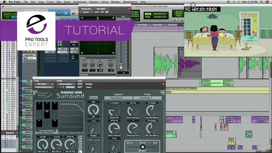Toggle SAFE in Phoenix Verb header
This screenshot has width=272, height=153.
click(x=80, y=87)
